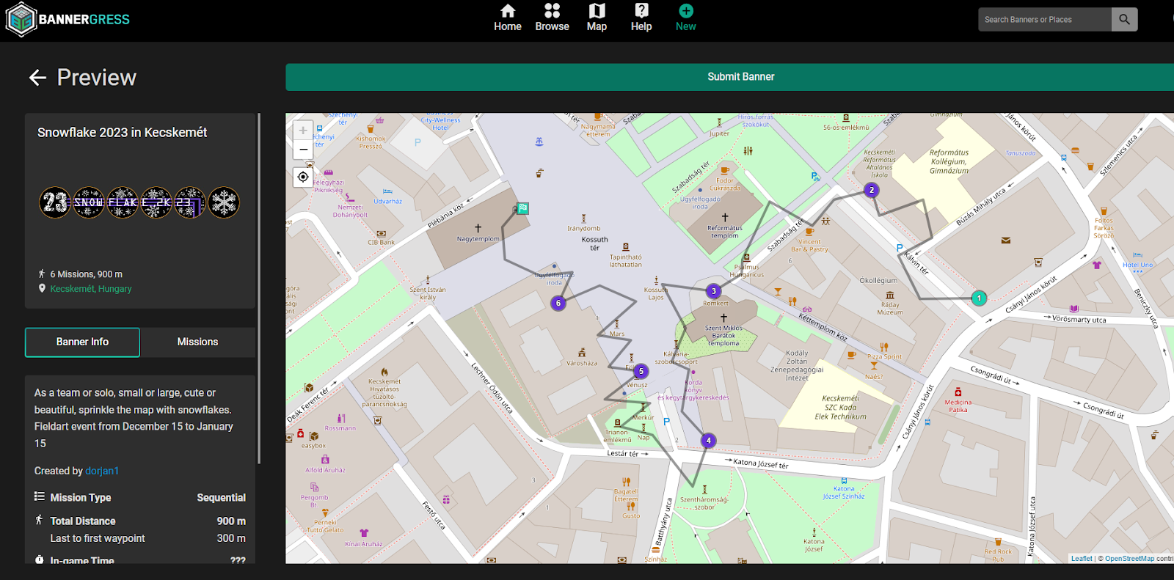
Task: Open the Browse banners section
Action: 552,18
